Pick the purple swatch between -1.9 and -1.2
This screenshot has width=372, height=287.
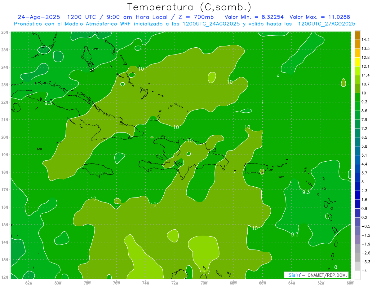click(358, 239)
